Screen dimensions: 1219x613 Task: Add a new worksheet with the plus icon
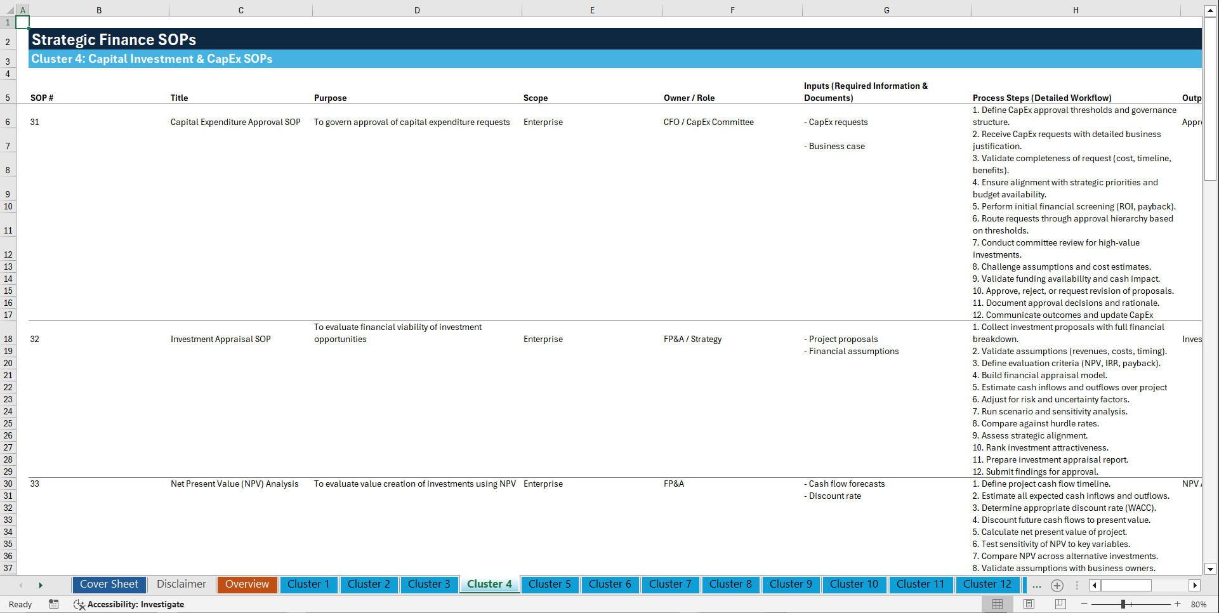click(x=1057, y=585)
